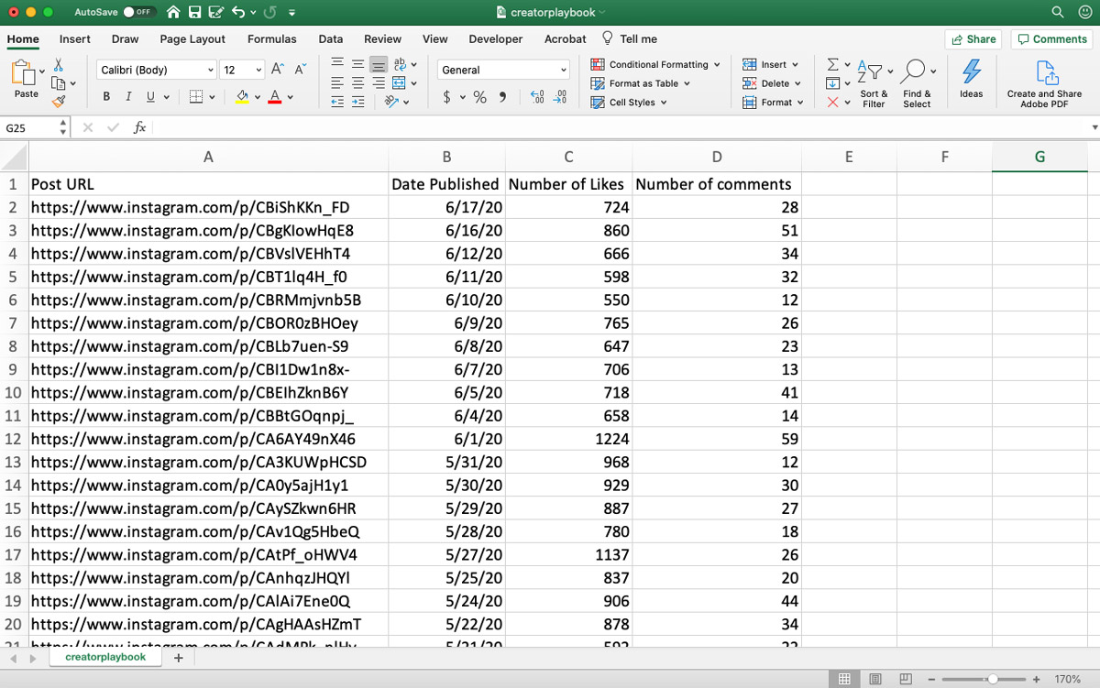Expand the formula bar with the arrow
The width and height of the screenshot is (1100, 688).
point(1094,128)
